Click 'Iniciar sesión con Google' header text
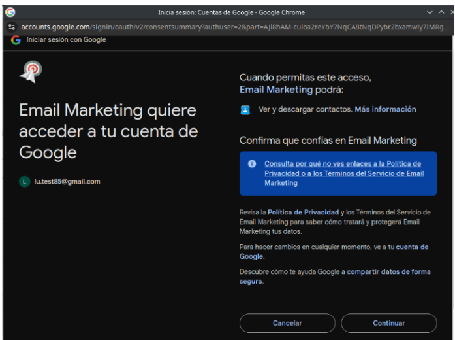455x340 pixels. [x=66, y=39]
